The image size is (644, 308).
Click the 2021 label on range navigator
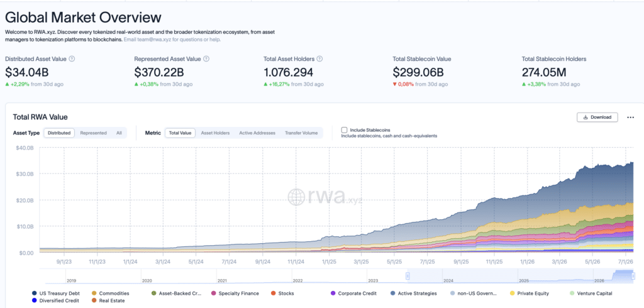pyautogui.click(x=222, y=282)
